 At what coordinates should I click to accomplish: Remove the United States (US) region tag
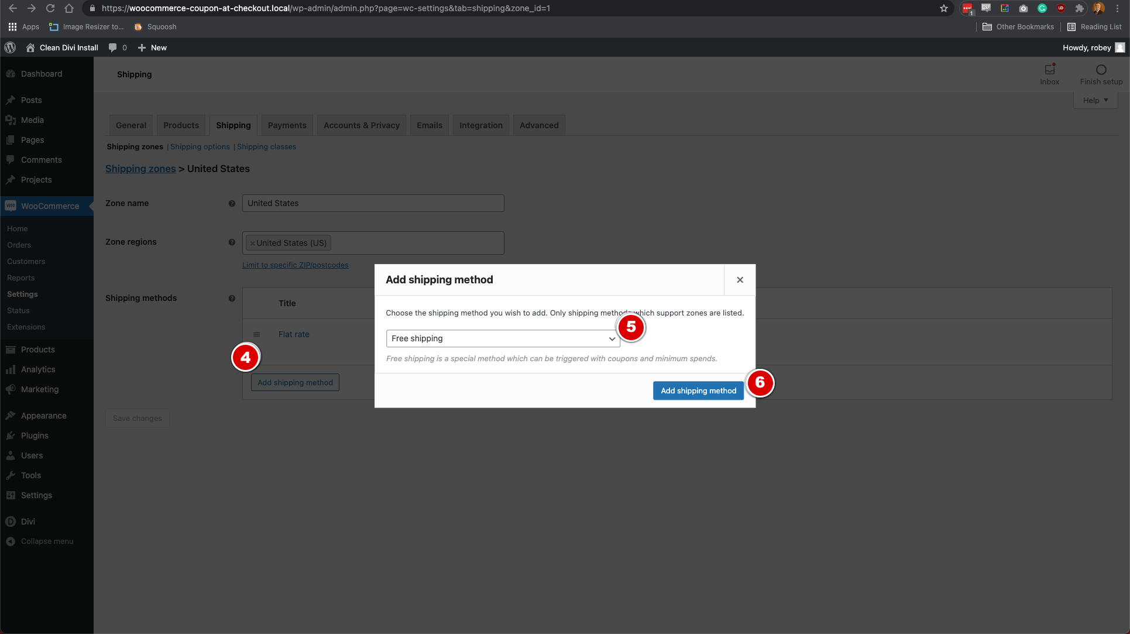(252, 244)
